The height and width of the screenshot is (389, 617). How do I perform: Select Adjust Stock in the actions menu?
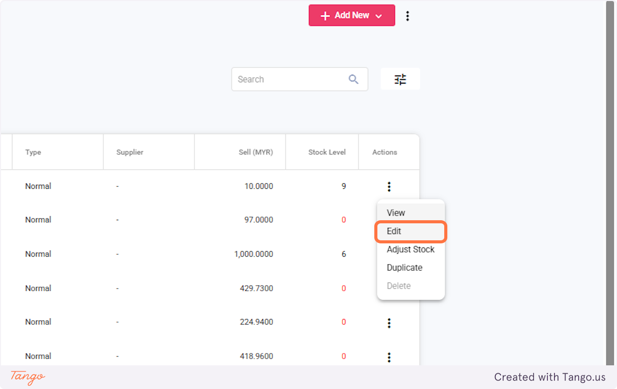[411, 250]
